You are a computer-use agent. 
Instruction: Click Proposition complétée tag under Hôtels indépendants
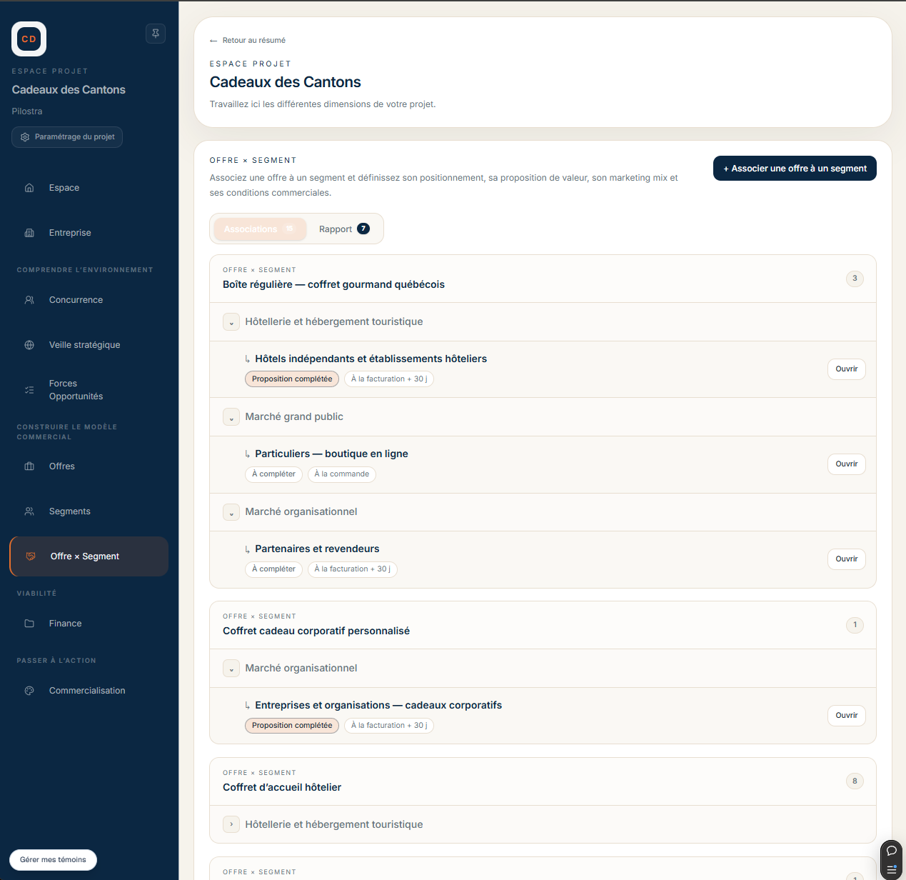tap(292, 379)
